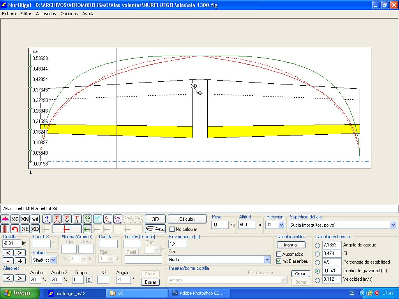The width and height of the screenshot is (399, 299).
Task: Check the Automático checkbox
Action: pos(279,254)
